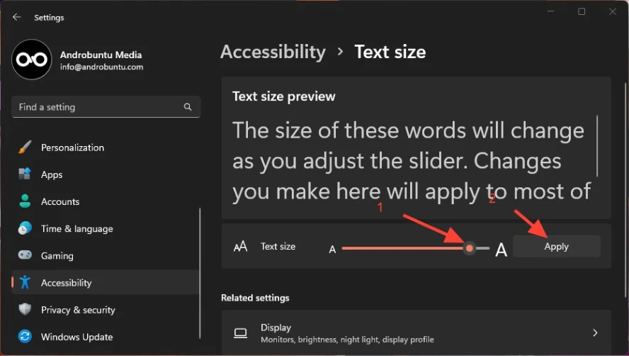
Task: Click the Windows Update sync icon
Action: pos(25,336)
